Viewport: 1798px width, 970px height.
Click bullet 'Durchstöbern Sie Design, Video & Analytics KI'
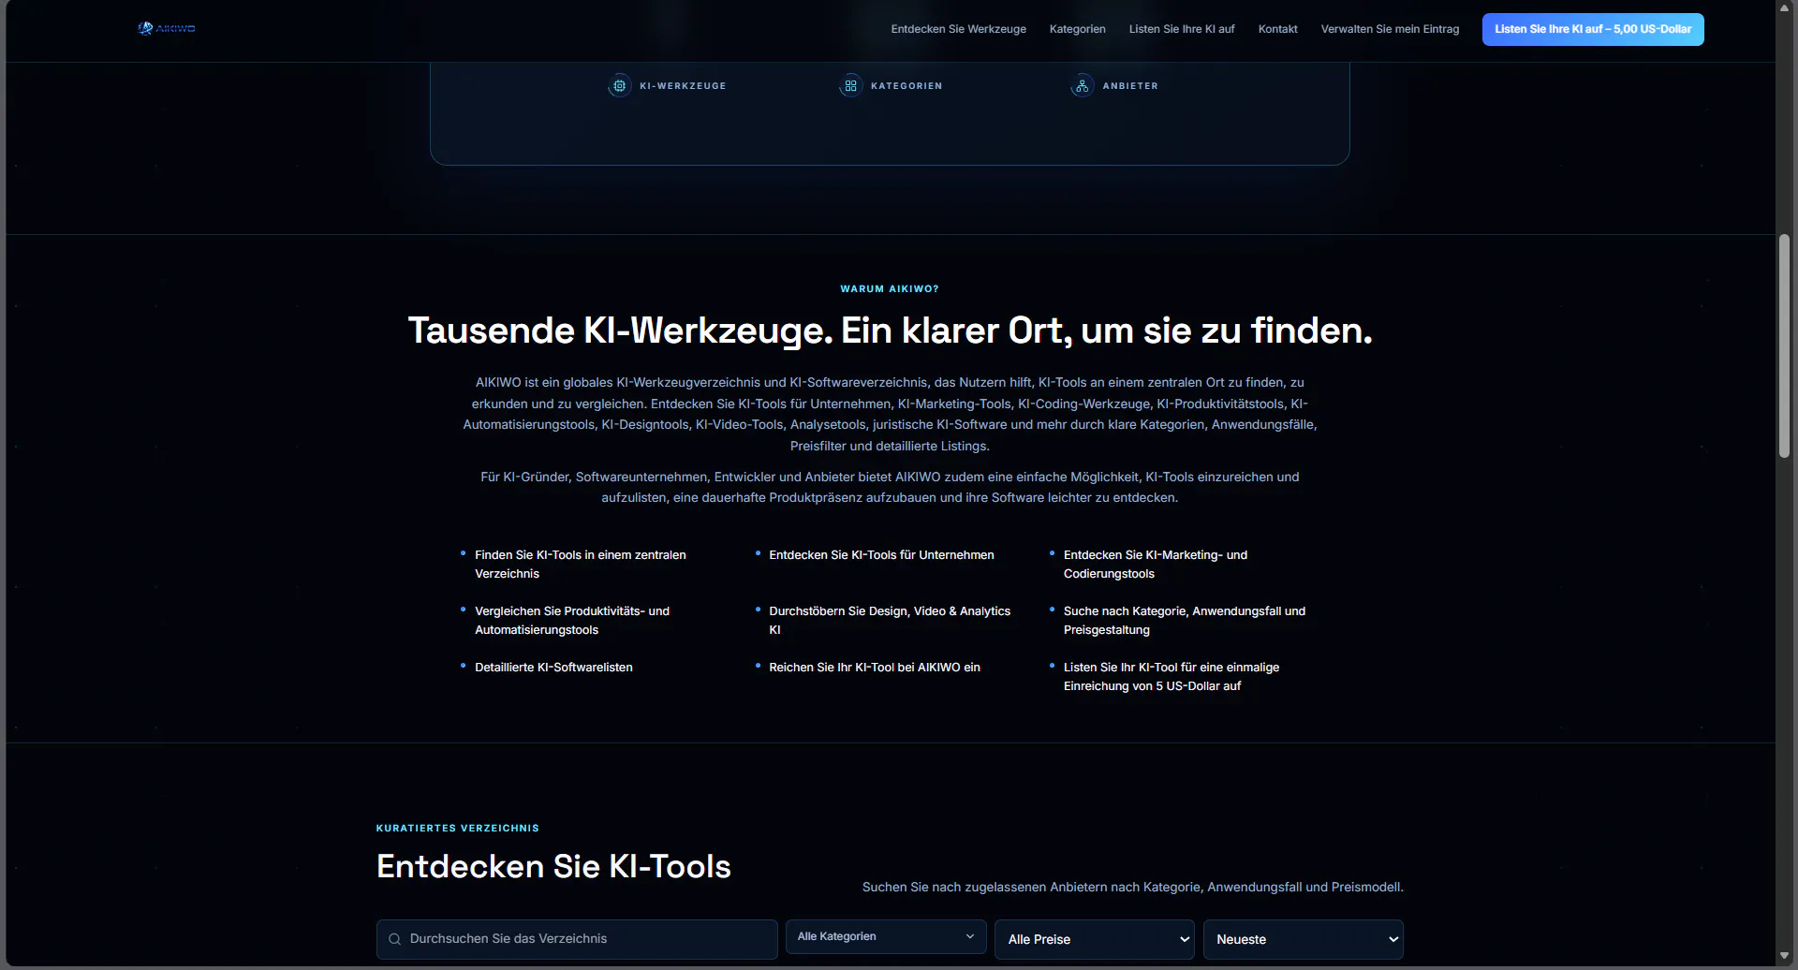890,621
